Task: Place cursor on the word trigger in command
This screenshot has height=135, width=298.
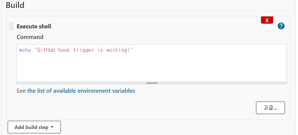Action: point(84,50)
